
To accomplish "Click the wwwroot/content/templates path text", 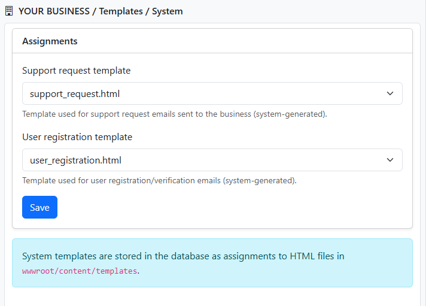I will pos(80,271).
